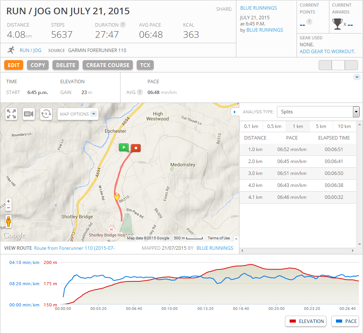Click the fullscreen map icon

(x=12, y=114)
